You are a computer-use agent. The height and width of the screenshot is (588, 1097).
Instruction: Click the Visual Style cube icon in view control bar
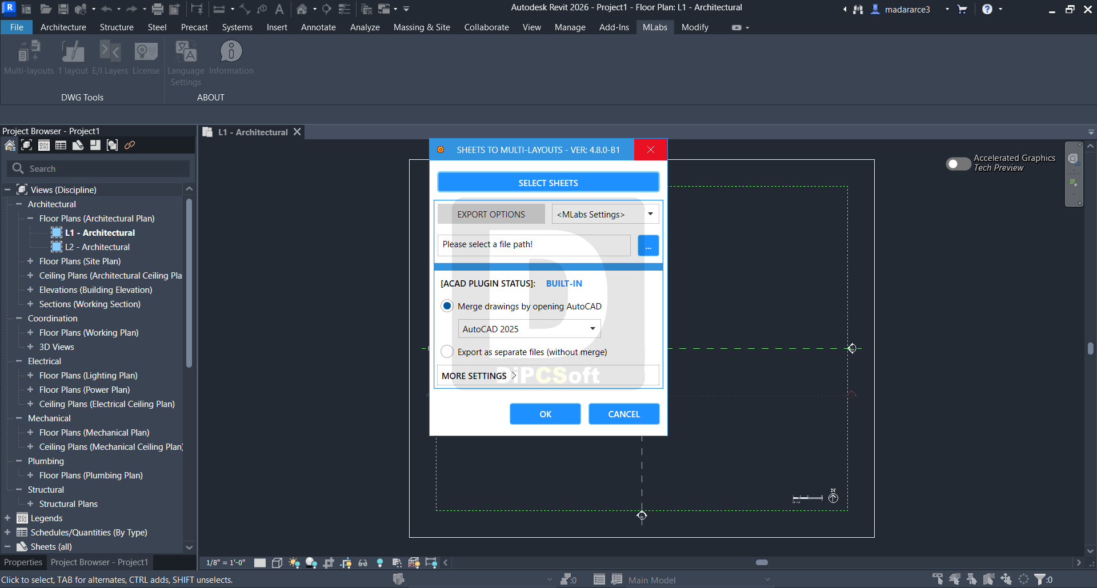coord(277,563)
